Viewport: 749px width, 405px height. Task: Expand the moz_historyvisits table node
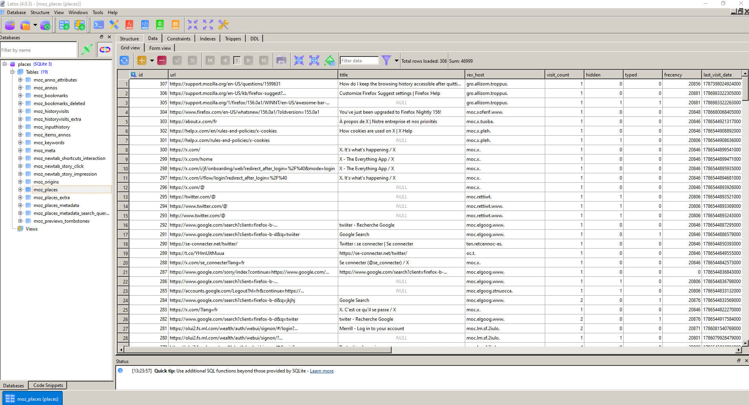coord(20,111)
